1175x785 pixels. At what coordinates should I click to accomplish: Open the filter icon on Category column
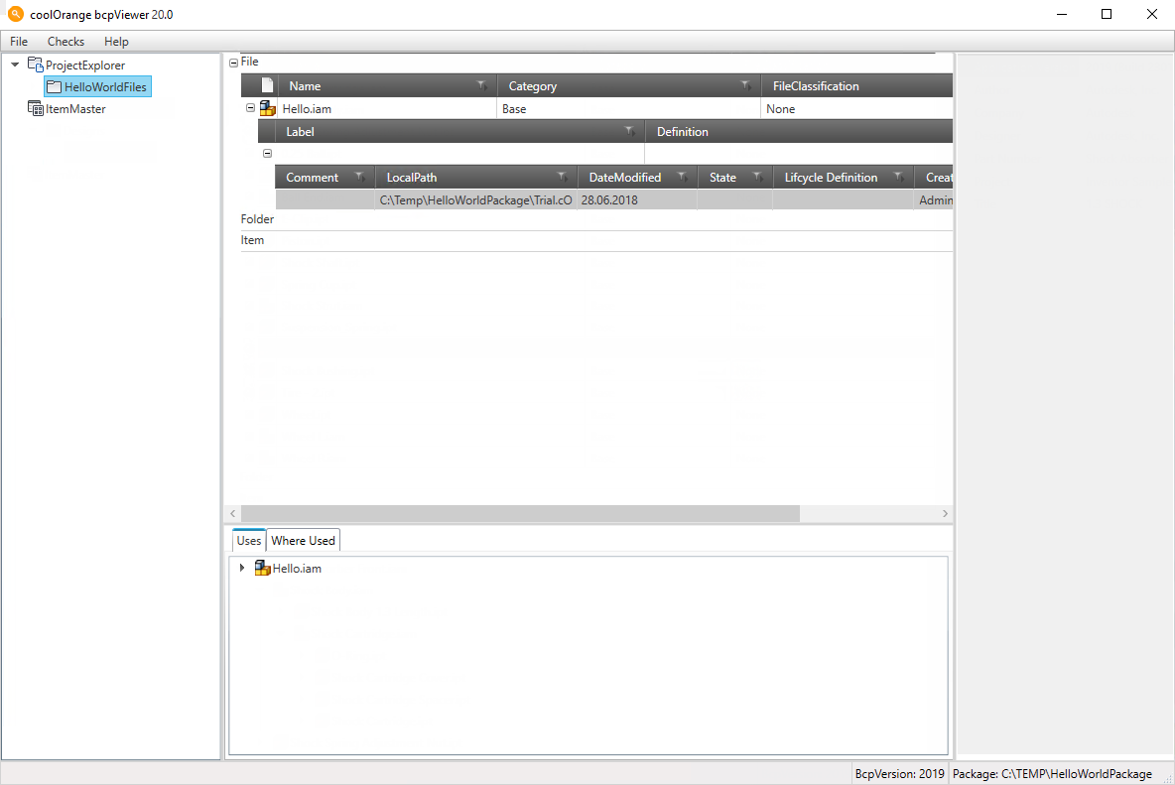[x=745, y=86]
